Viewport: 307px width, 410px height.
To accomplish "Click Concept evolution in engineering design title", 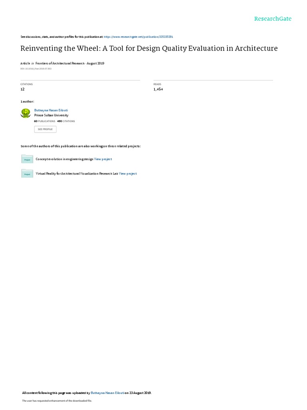I will tap(64, 159).
